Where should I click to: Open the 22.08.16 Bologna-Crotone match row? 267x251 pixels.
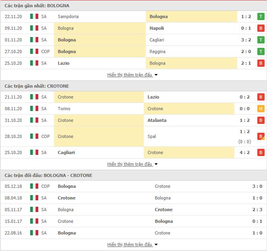click(134, 233)
